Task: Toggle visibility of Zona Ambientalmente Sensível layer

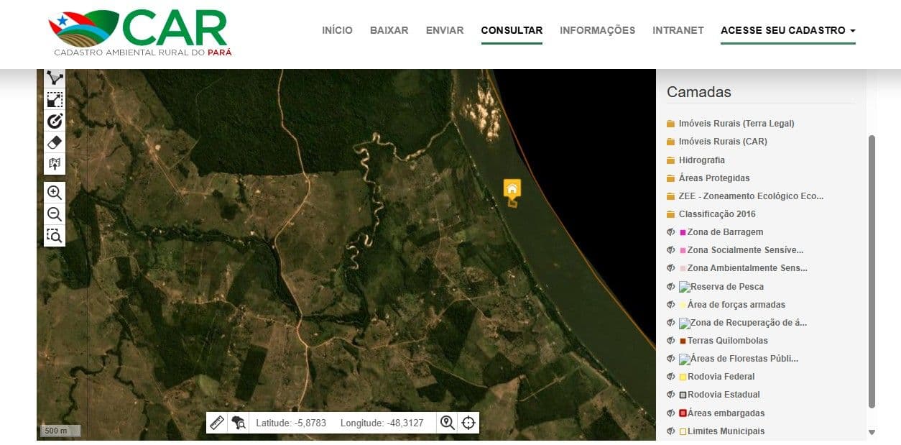Action: [x=670, y=268]
